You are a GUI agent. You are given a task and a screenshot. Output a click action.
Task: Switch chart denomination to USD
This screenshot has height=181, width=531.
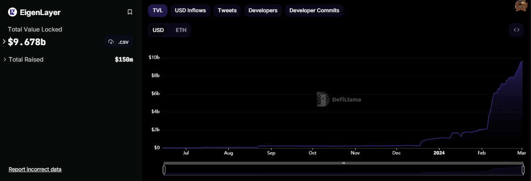tap(158, 30)
